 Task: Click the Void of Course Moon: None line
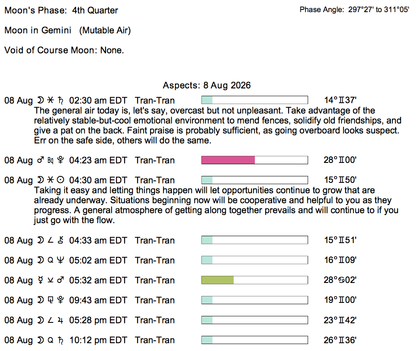tap(64, 50)
